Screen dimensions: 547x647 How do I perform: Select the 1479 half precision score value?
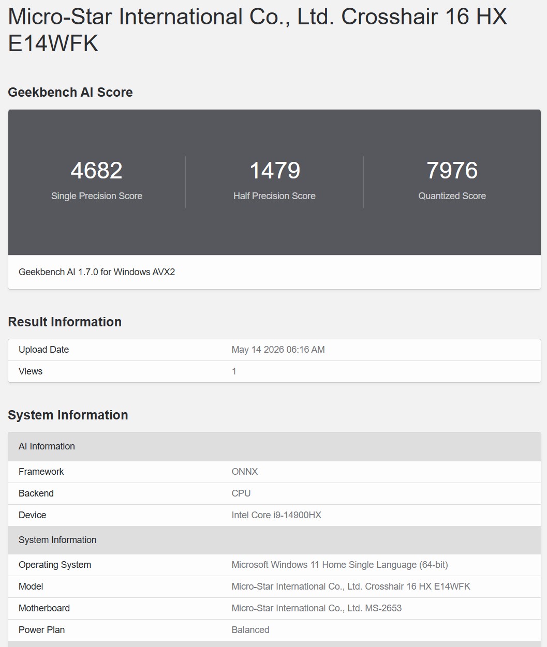pyautogui.click(x=275, y=171)
